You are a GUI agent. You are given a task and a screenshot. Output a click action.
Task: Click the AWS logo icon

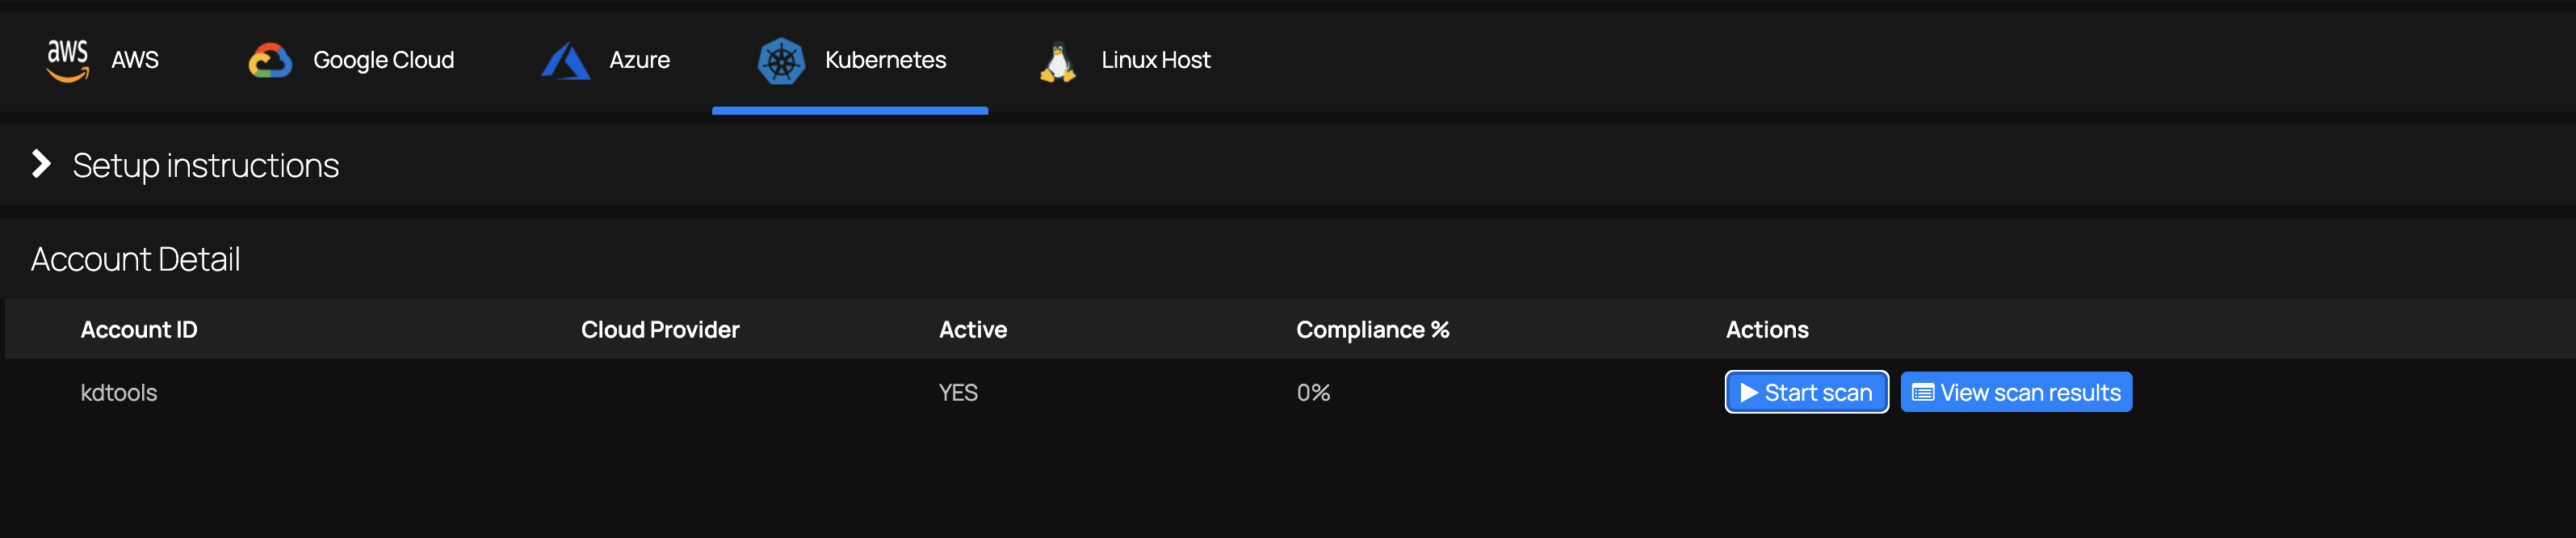tap(66, 58)
